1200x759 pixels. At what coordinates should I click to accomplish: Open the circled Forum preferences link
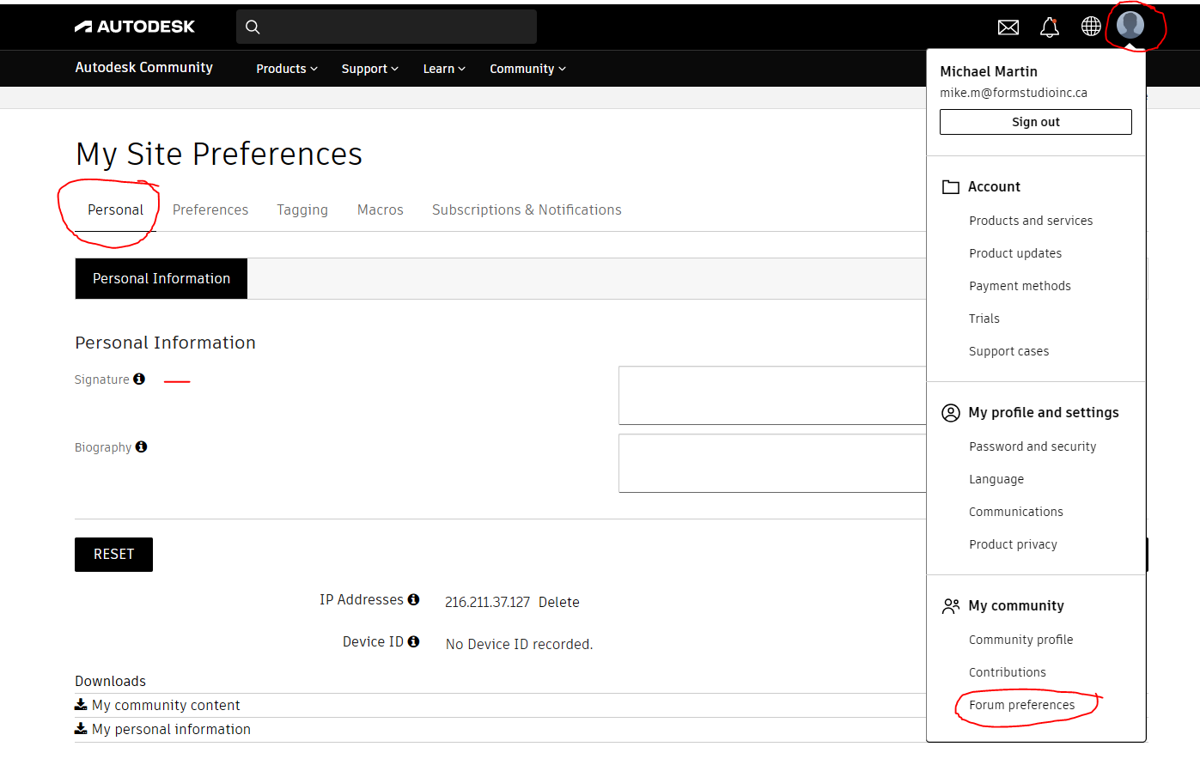(x=1021, y=704)
